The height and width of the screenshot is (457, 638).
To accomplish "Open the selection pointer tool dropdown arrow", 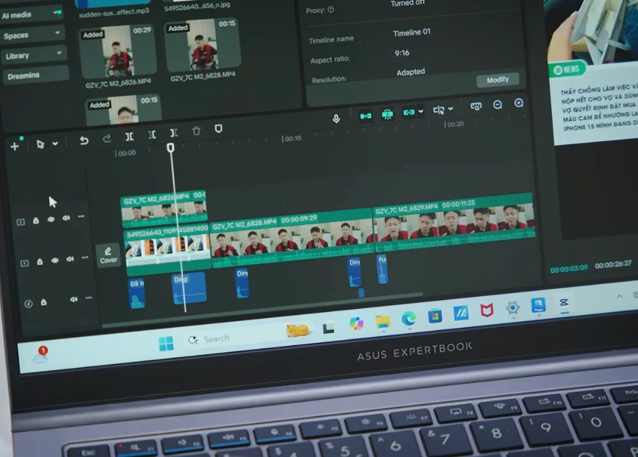I will tap(56, 144).
